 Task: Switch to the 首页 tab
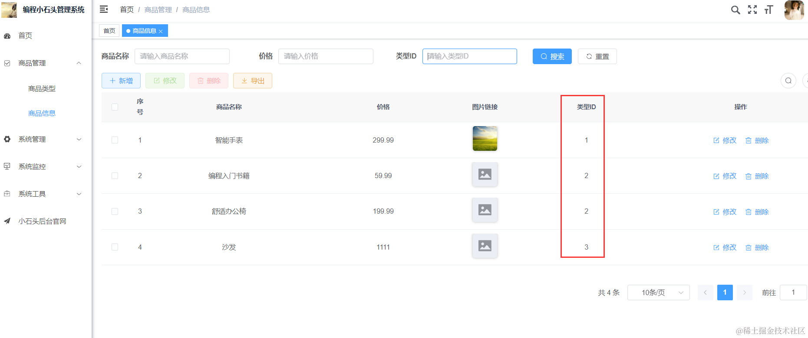pyautogui.click(x=109, y=31)
